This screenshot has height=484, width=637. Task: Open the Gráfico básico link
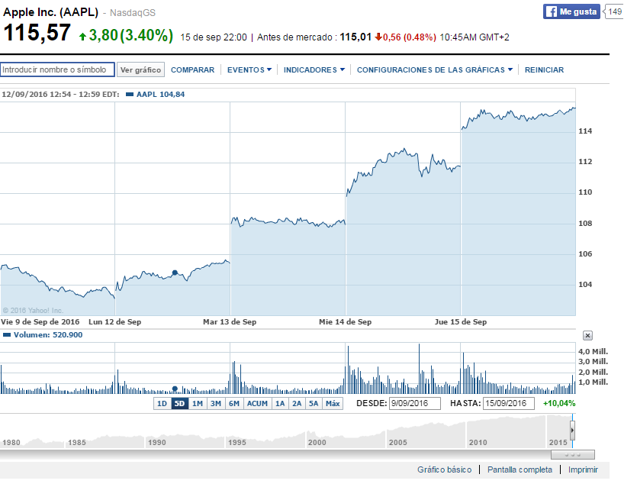(445, 469)
